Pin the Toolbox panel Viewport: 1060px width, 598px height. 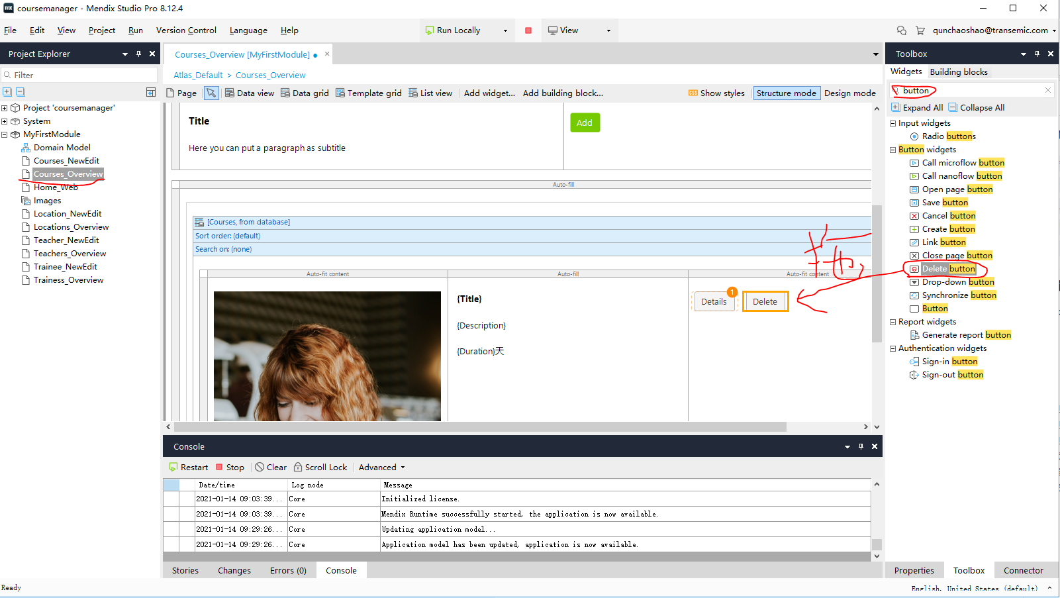[x=1037, y=54]
